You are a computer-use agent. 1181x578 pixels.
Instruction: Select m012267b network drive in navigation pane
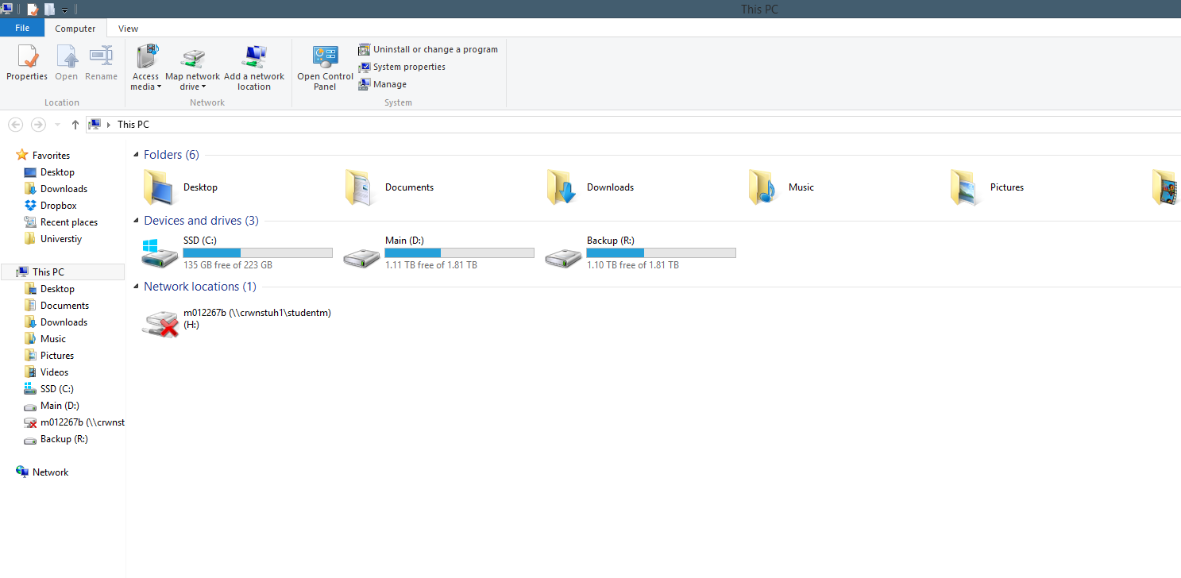(73, 422)
